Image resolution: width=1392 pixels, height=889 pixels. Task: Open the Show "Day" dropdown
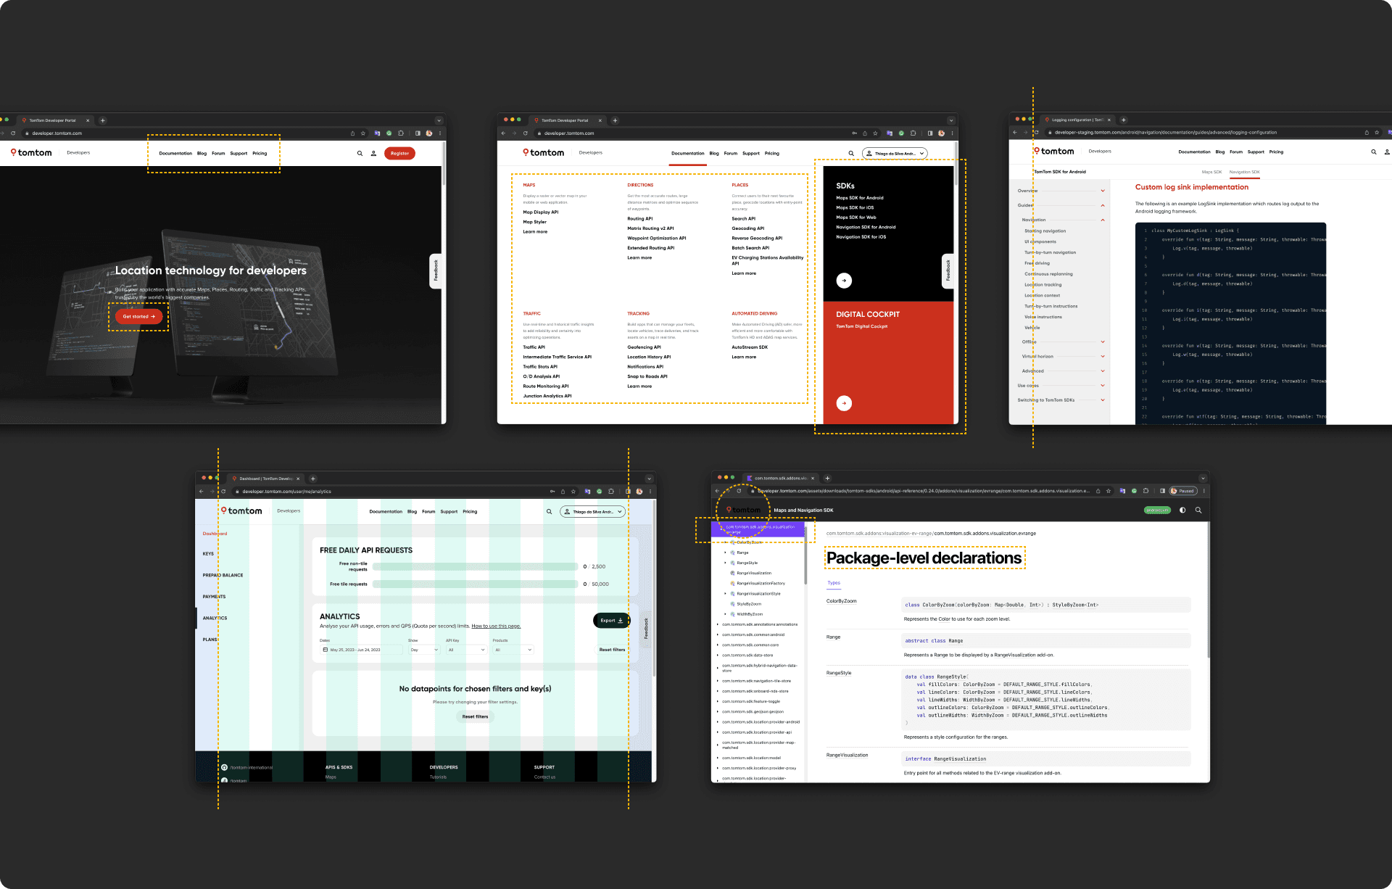pyautogui.click(x=424, y=650)
